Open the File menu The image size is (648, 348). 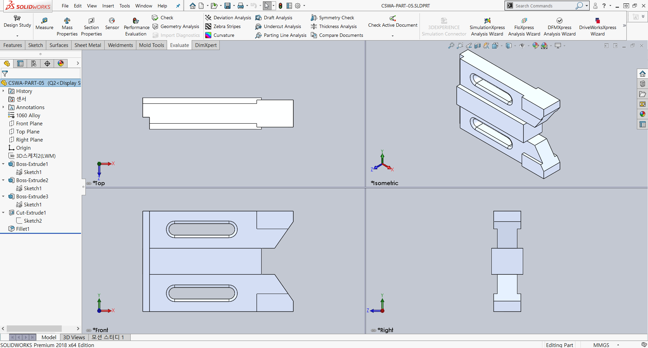[65, 6]
